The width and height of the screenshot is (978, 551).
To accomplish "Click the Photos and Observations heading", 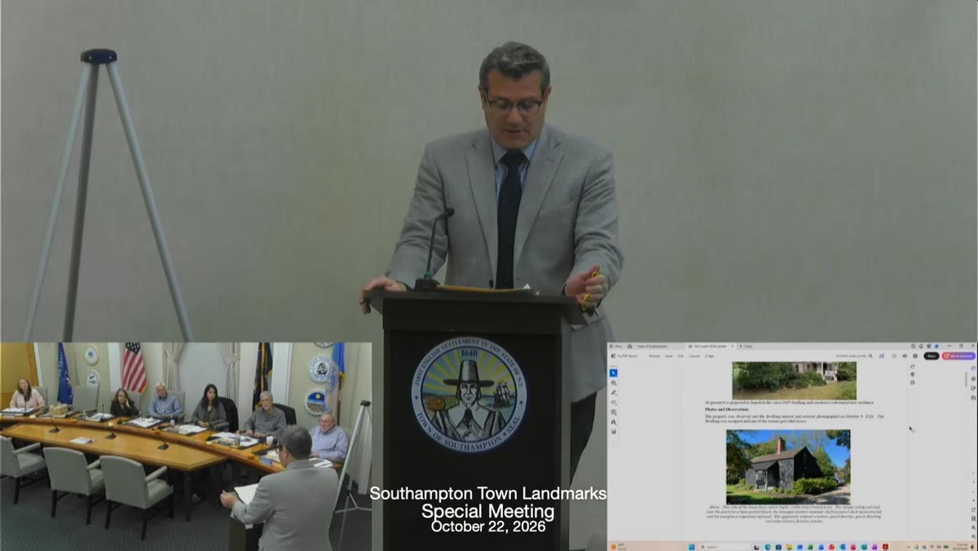I will [x=727, y=409].
